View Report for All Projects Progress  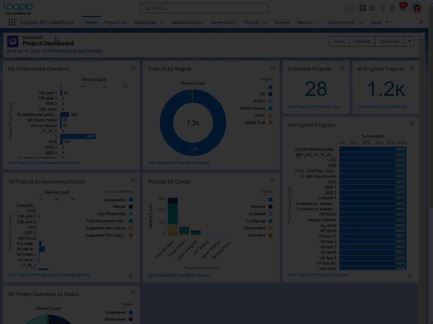pyautogui.click(x=318, y=275)
